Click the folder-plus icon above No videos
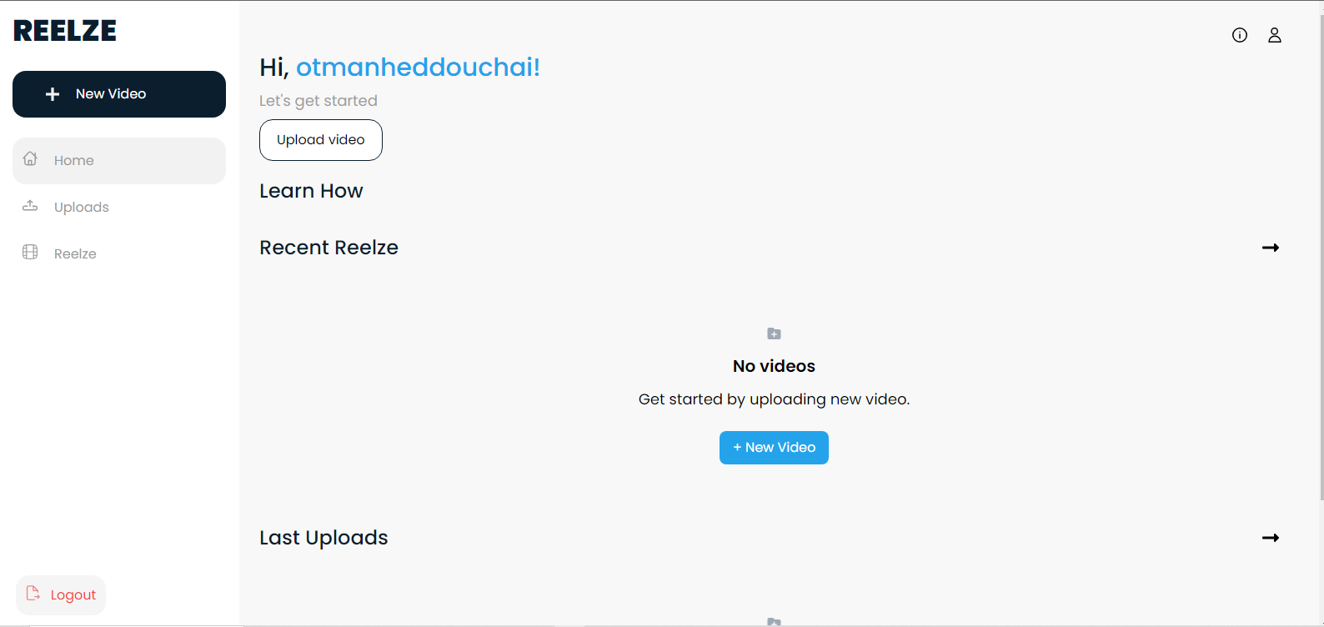Screen dimensions: 1324x627 (x=774, y=334)
